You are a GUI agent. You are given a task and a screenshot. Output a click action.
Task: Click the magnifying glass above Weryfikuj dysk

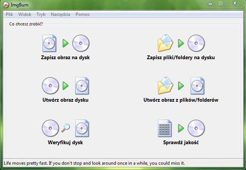point(66,128)
